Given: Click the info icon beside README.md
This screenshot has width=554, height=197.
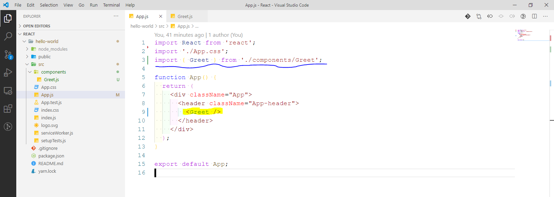Looking at the screenshot, I should (34, 164).
